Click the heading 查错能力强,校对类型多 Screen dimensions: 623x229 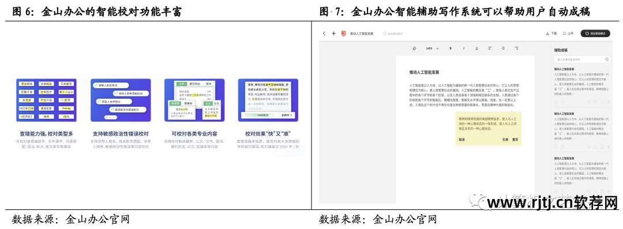(47, 134)
